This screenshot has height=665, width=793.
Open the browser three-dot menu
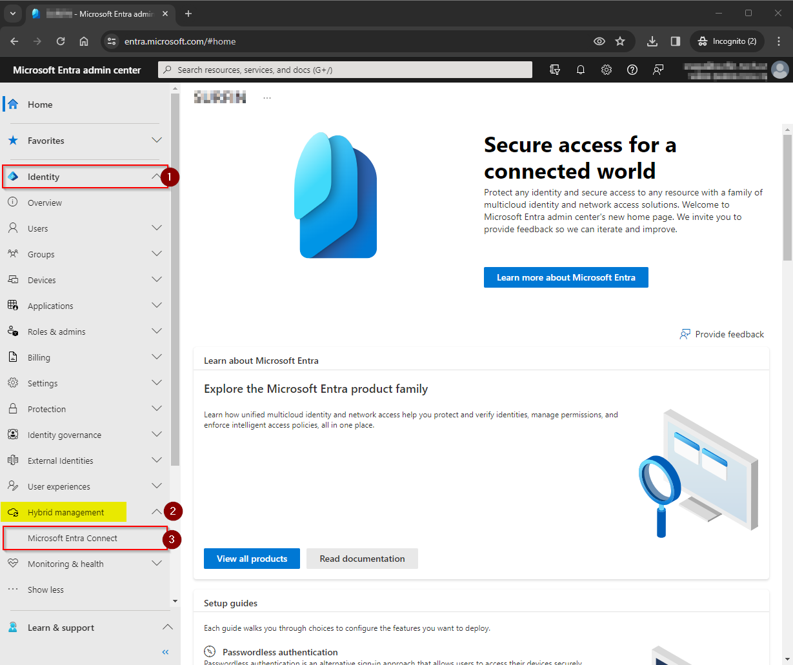click(x=779, y=41)
